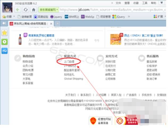The image size is (168, 128).
Task: Open the 取消订单 link
Action: click(152, 79)
